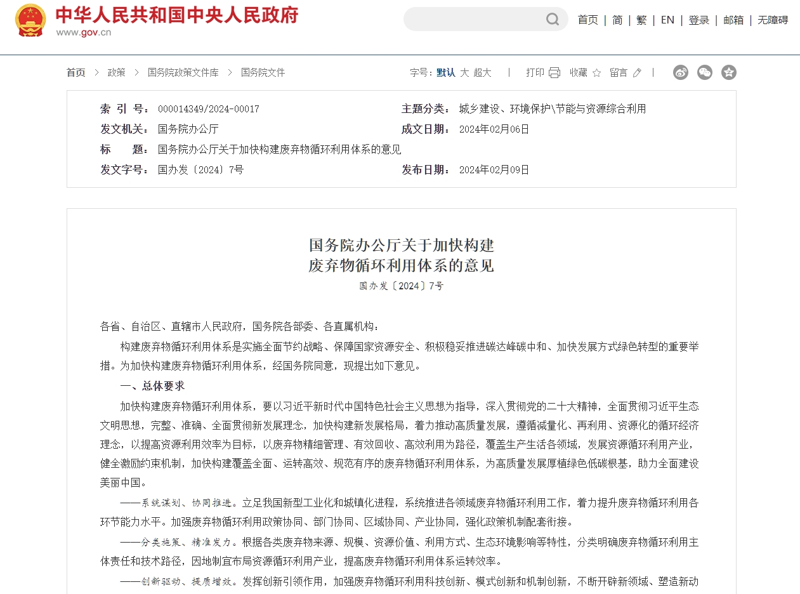The height and width of the screenshot is (594, 800).
Task: Open the 登录 login link
Action: (x=698, y=20)
